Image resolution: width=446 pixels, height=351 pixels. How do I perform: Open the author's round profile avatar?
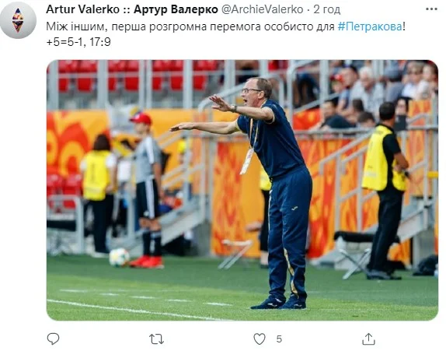coord(18,20)
